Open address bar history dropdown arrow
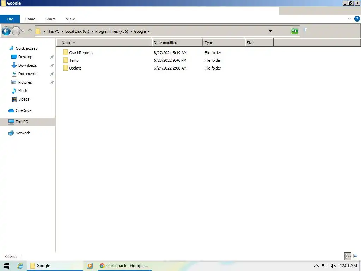Viewport: 361px width, 271px height. pos(270,31)
